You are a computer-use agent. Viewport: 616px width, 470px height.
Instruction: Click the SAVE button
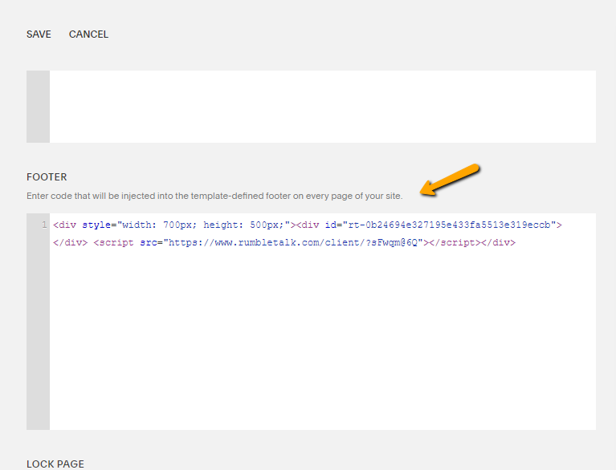(39, 34)
